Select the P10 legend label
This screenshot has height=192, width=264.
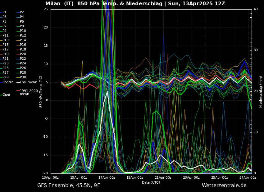coord(23,31)
